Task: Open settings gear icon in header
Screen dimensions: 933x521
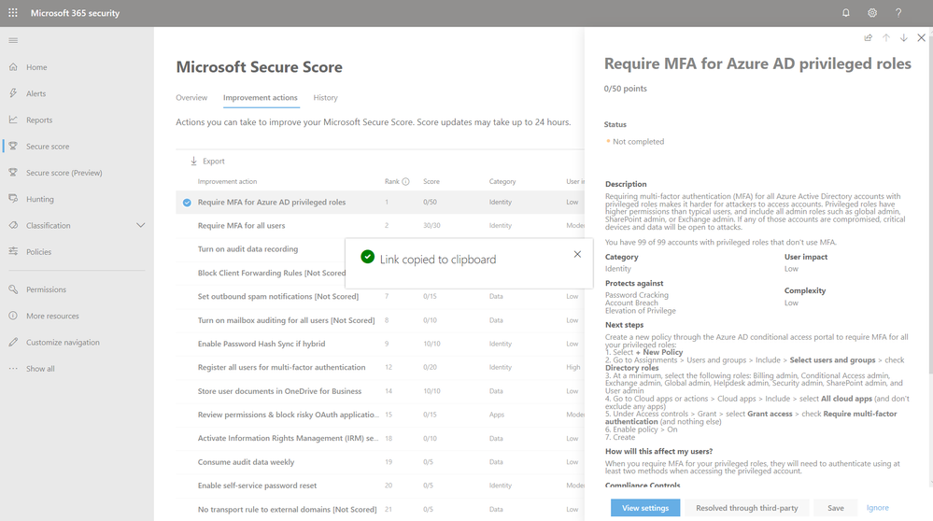Action: [x=871, y=12]
